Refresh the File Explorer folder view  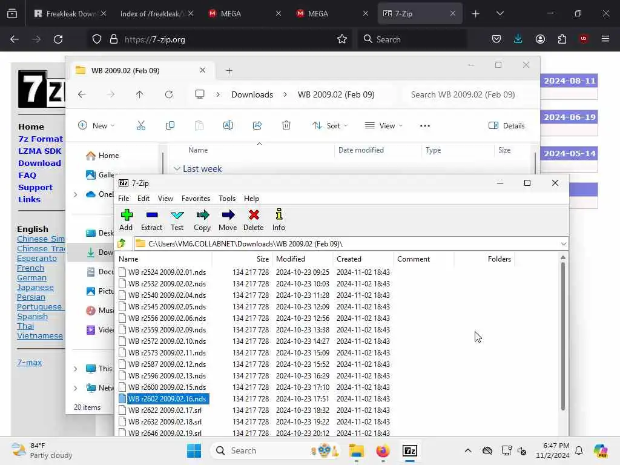(169, 94)
